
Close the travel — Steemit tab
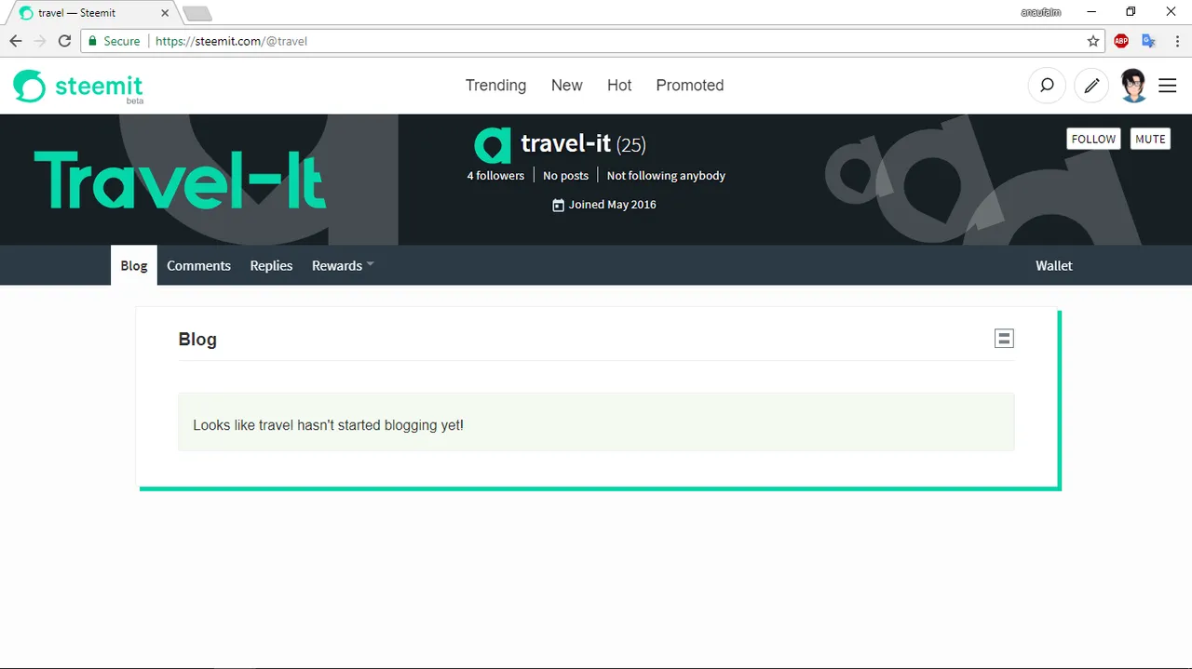[167, 13]
